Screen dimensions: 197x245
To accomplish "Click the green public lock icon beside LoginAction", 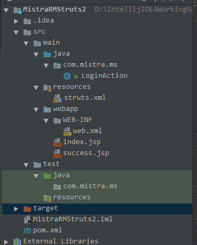I will pos(76,76).
